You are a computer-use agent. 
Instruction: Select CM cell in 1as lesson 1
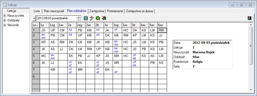[63, 30]
